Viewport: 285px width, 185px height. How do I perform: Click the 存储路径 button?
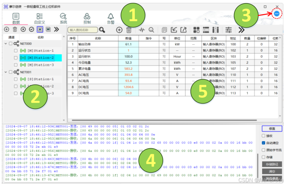point(272,164)
